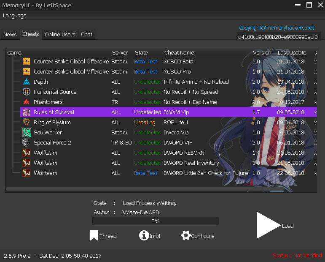325x262 pixels.
Task: Select the SoulWorker row
Action: click(x=169, y=133)
